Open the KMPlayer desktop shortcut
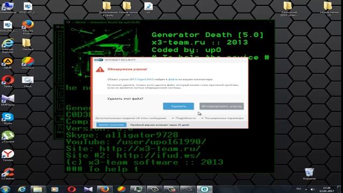The width and height of the screenshot is (343, 193). click(8, 100)
